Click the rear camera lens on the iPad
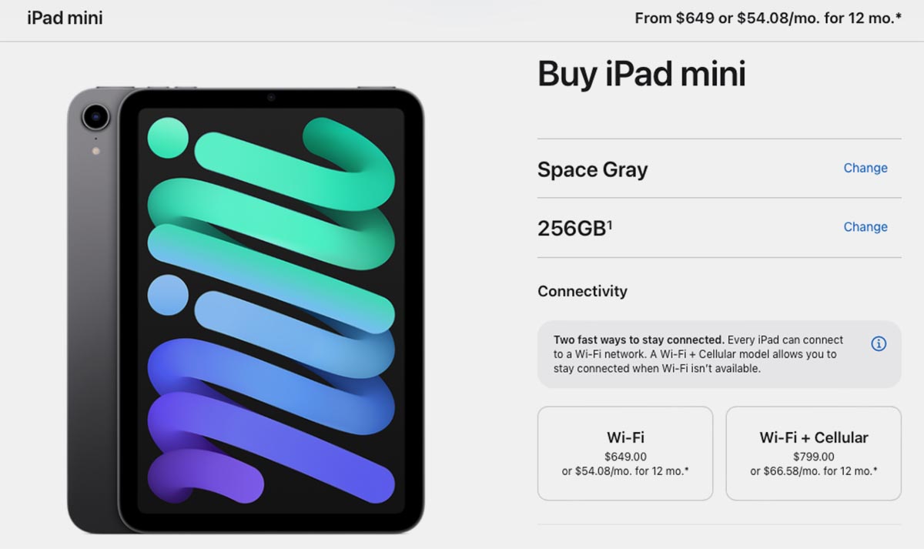The height and width of the screenshot is (549, 924). click(95, 117)
